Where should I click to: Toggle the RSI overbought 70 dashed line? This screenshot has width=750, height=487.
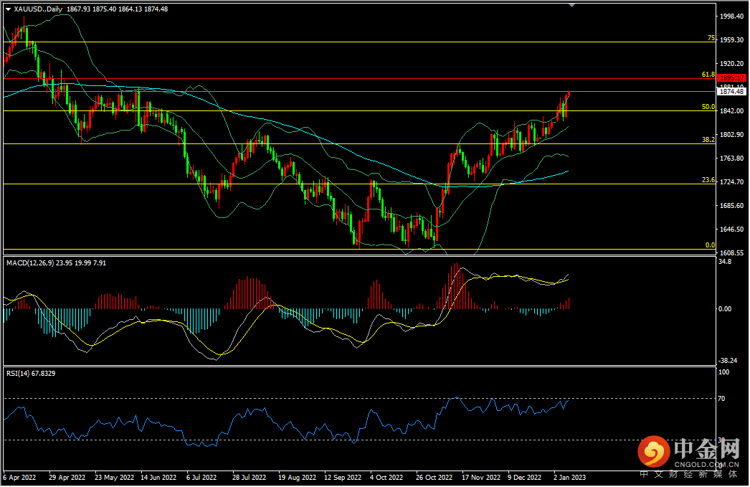(359, 397)
